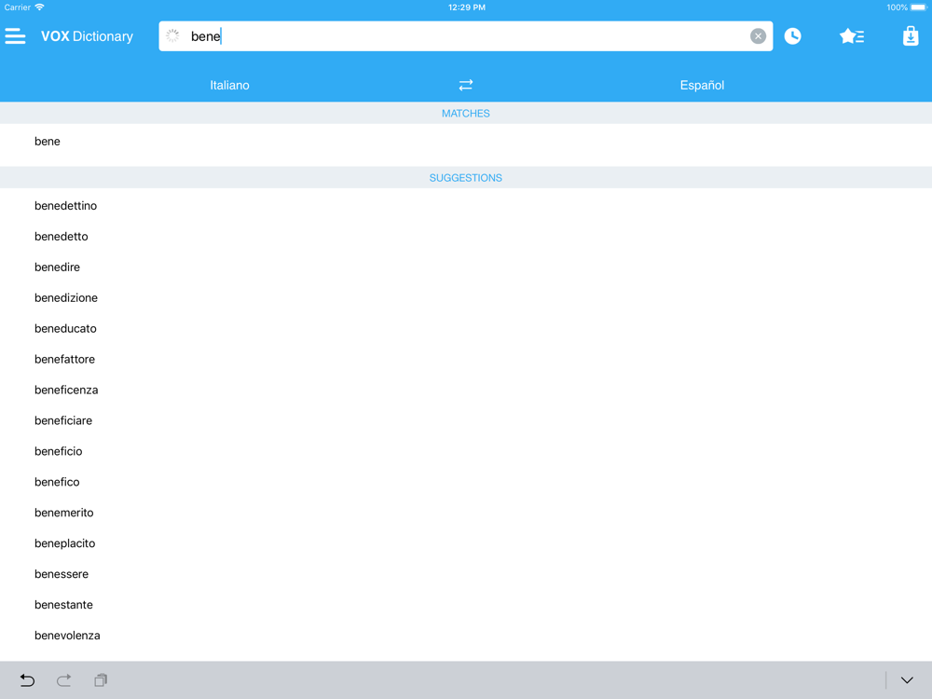Open suggestion beneficio
Viewport: 932px width, 699px height.
[x=466, y=451]
